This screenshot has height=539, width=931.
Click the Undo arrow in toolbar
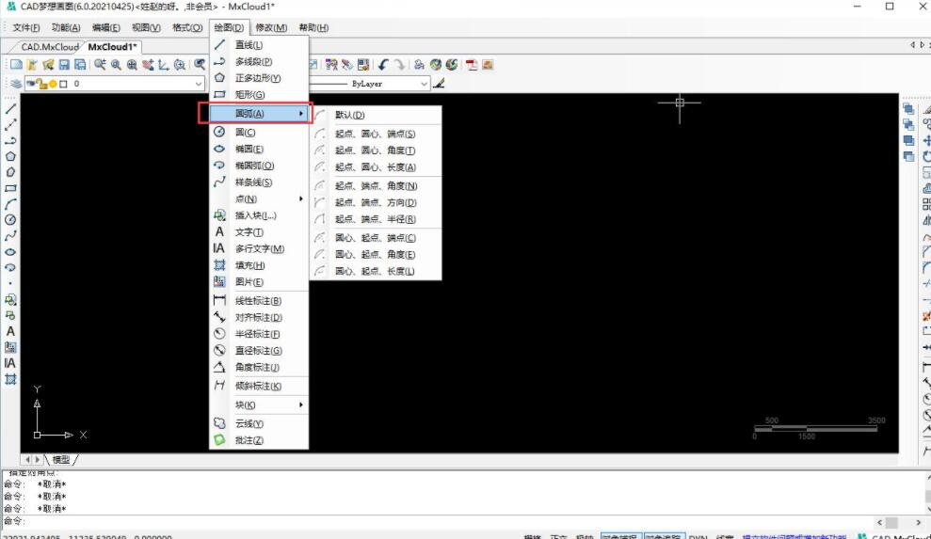click(x=382, y=65)
